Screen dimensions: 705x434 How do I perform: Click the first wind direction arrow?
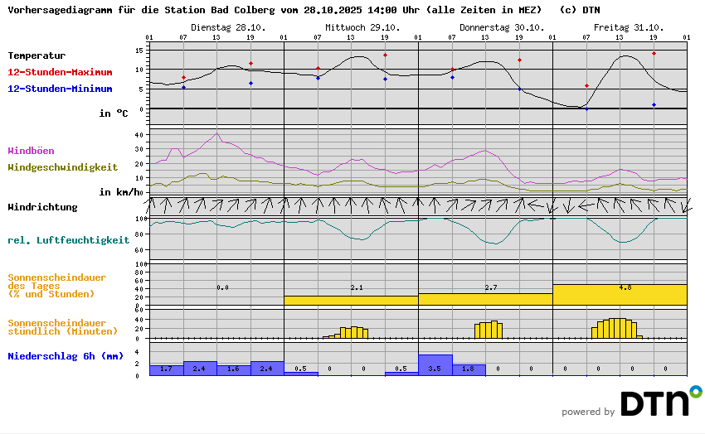[x=152, y=204]
